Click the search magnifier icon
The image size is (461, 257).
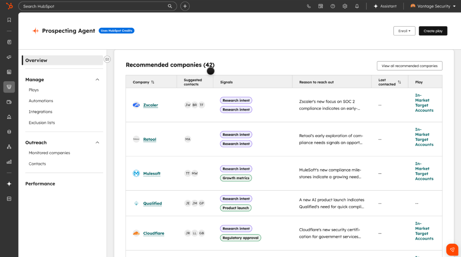(x=170, y=6)
